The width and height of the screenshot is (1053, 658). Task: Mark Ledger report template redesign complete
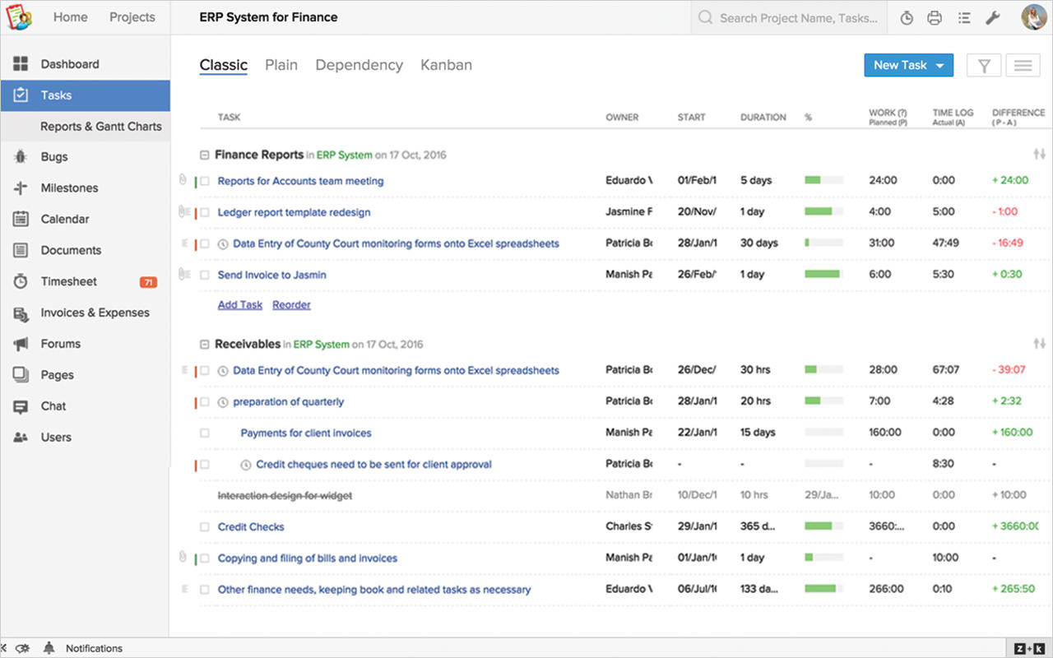click(205, 213)
